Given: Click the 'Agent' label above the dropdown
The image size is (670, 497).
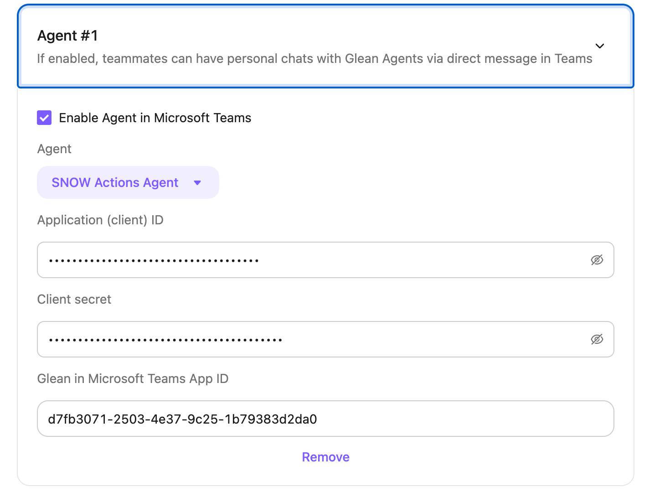Looking at the screenshot, I should click(x=54, y=149).
